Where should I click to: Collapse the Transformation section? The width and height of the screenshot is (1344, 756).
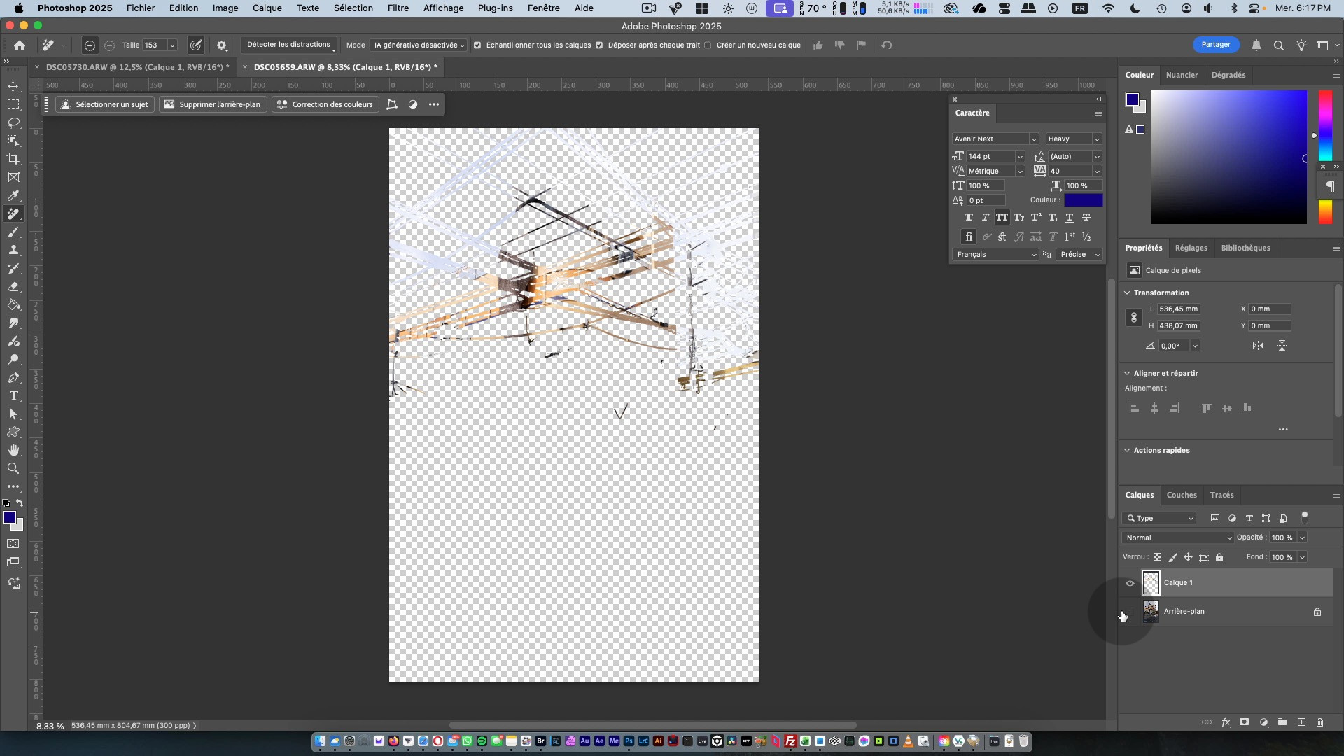[x=1127, y=293]
